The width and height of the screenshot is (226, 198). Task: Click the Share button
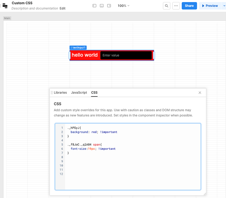click(189, 6)
